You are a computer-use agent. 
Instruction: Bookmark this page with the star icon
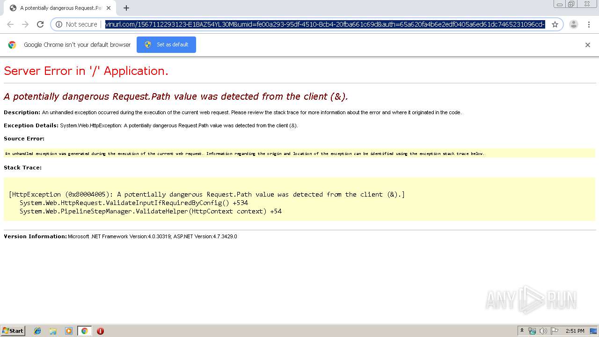tap(555, 24)
